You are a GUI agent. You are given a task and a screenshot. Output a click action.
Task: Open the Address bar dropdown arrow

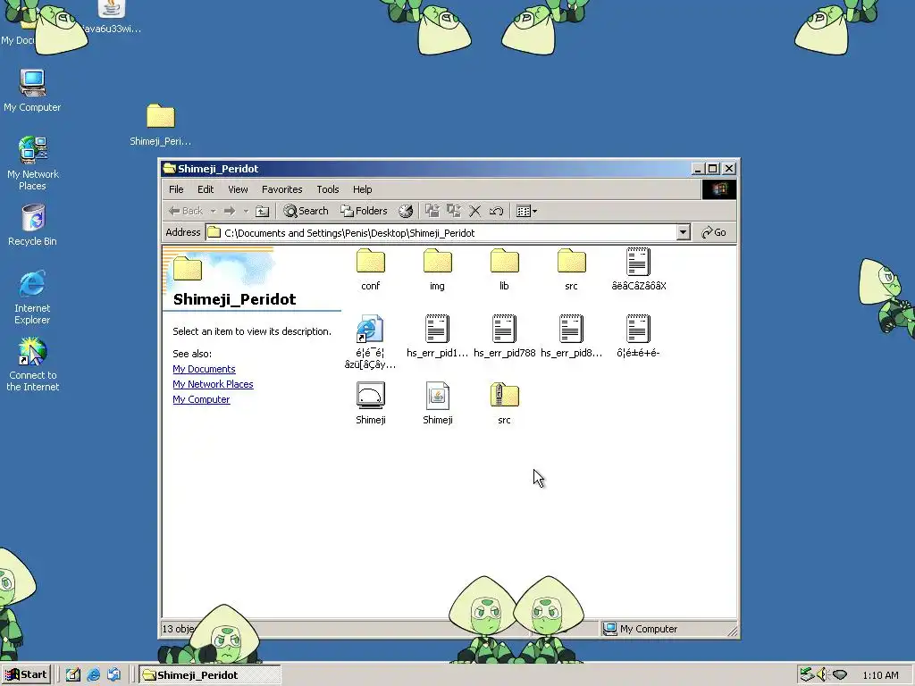[x=683, y=232]
